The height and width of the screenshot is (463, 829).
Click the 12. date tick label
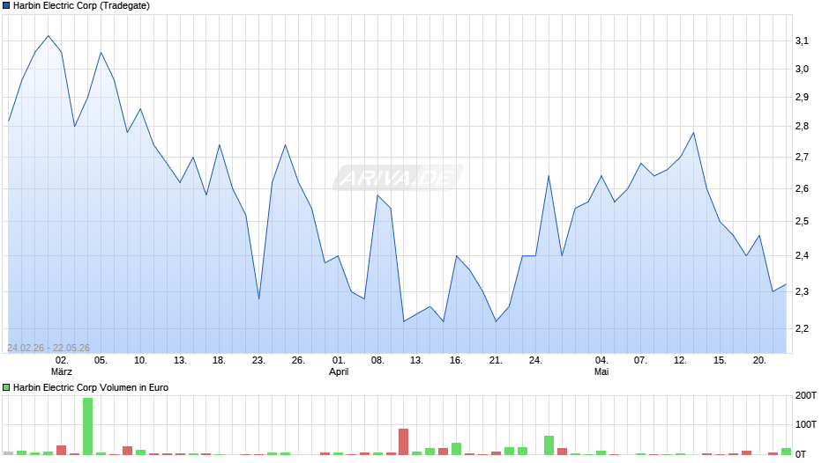coord(680,360)
